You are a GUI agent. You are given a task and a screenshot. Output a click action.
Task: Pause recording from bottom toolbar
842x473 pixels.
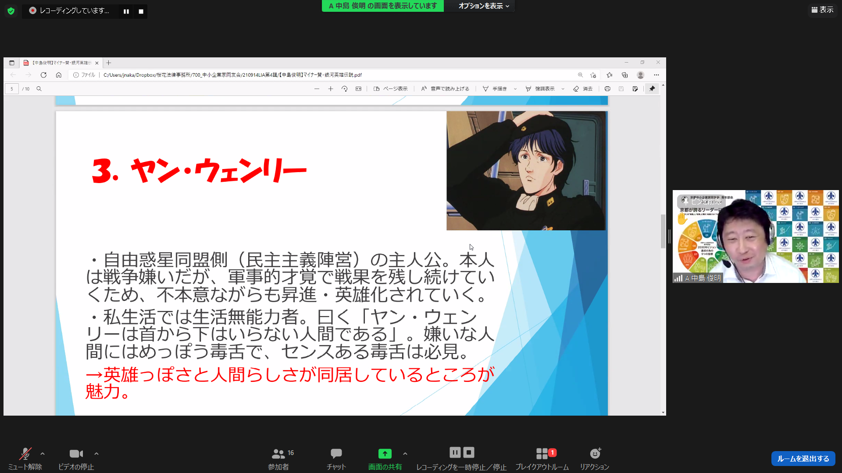point(455,452)
